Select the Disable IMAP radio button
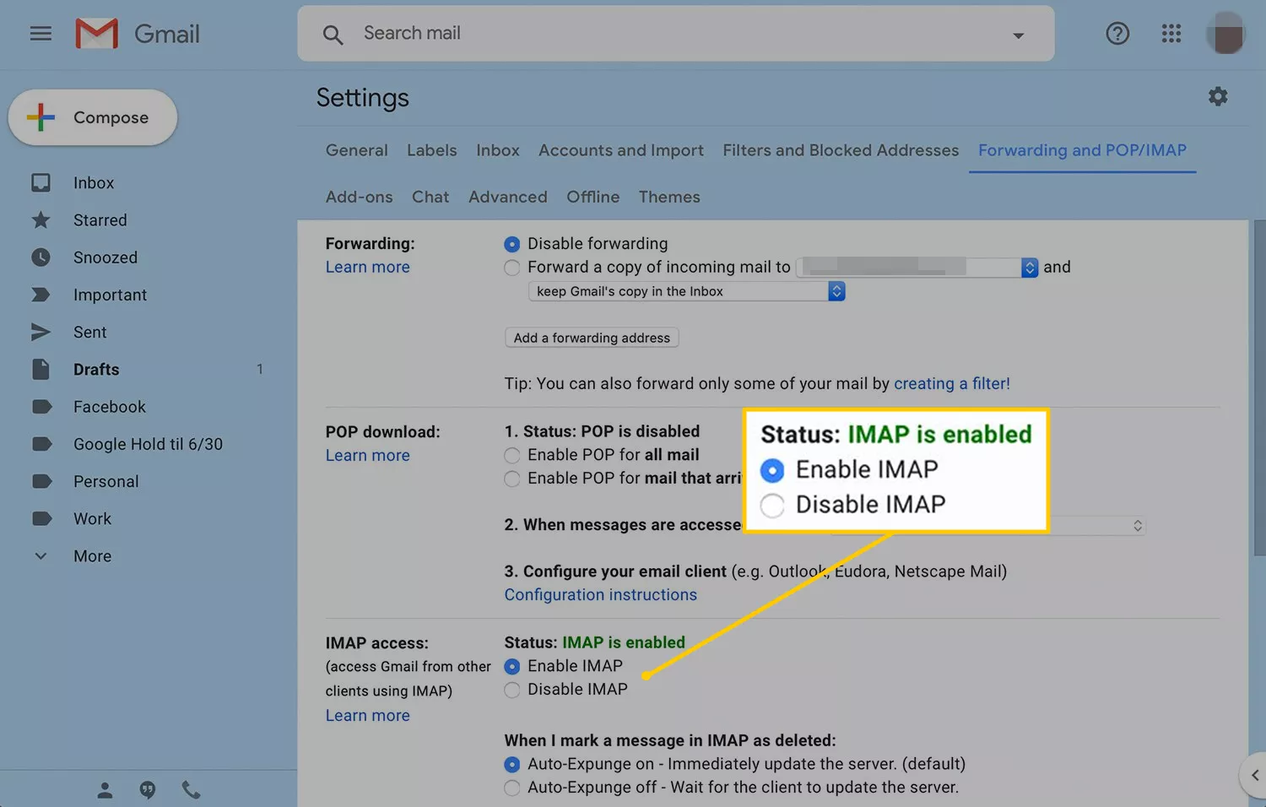This screenshot has width=1266, height=807. 512,691
